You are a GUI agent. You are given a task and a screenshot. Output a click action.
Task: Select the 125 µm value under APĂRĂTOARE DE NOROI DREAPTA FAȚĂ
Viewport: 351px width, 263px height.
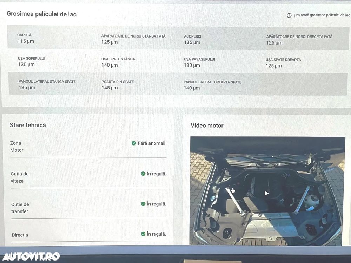click(274, 43)
